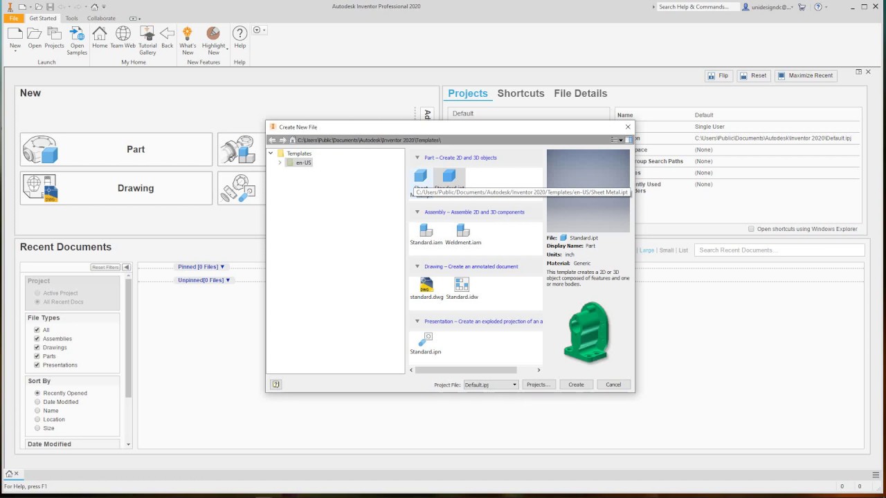
Task: Click the Search Recent Documents field
Action: (779, 250)
